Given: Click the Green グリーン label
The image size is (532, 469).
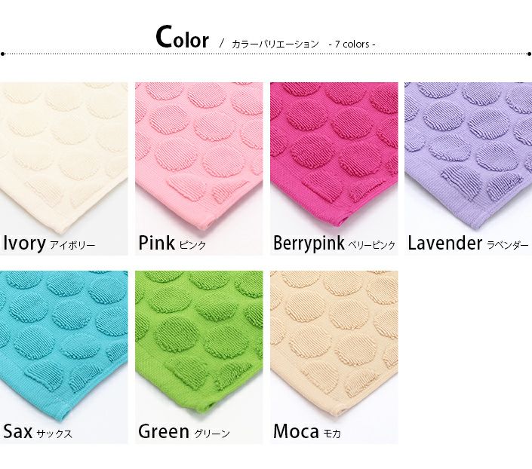Looking at the screenshot, I should click(184, 432).
